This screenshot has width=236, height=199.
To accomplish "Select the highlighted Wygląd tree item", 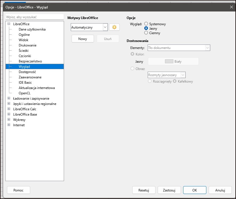I will pos(35,67).
